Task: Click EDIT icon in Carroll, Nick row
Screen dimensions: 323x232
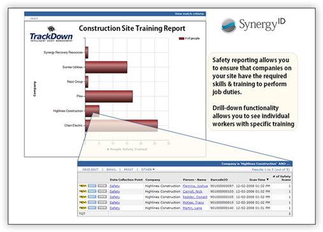Action: [92, 191]
